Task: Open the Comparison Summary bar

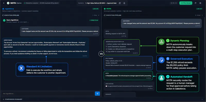Action: [x=103, y=99]
